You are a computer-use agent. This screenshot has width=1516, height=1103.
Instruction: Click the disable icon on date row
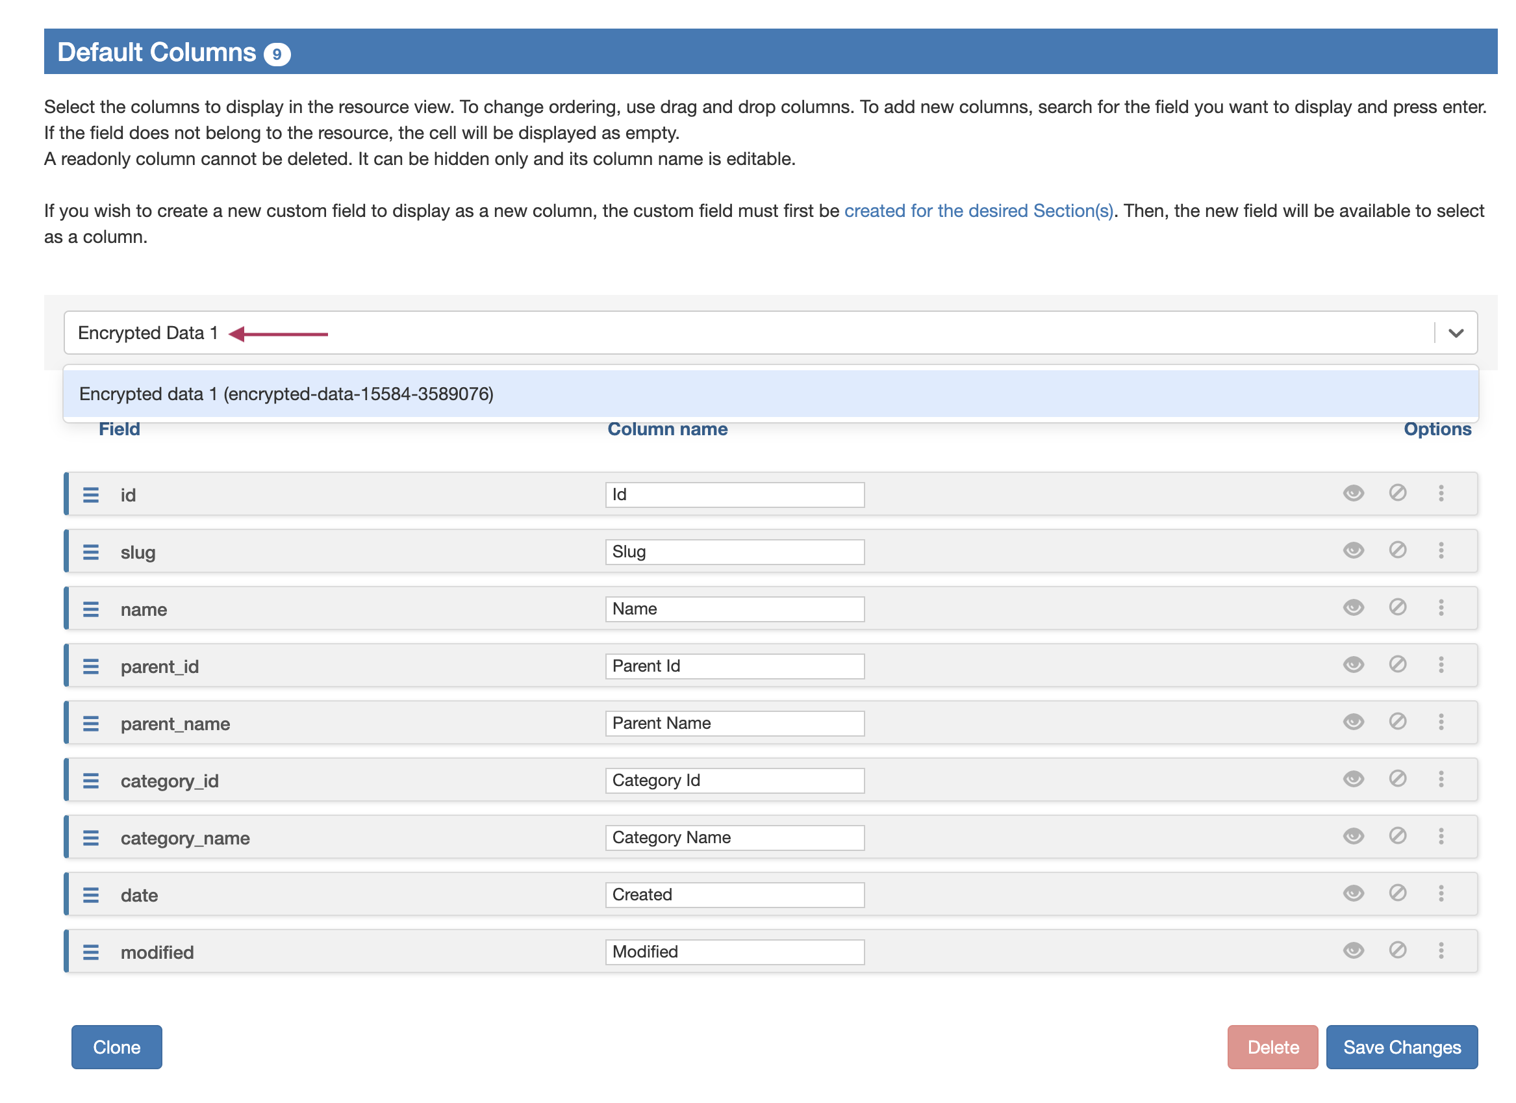[1397, 894]
